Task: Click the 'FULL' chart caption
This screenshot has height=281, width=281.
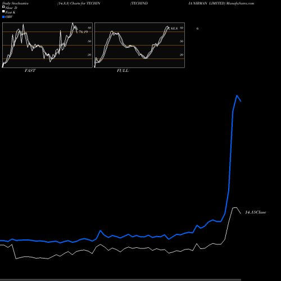Action: [123, 71]
